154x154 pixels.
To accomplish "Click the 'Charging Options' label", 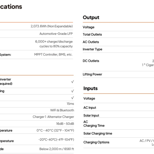I will (96, 142).
